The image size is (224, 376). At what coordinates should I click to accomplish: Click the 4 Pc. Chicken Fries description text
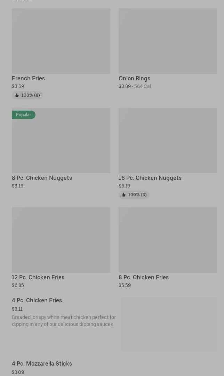[64, 321]
